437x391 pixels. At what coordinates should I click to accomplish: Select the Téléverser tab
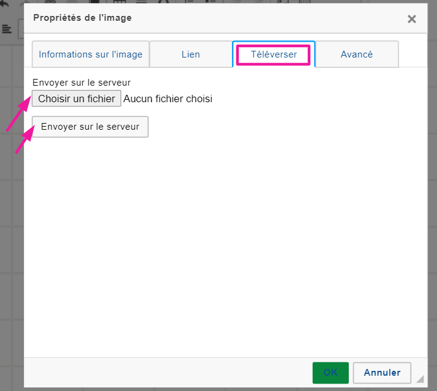(x=274, y=54)
